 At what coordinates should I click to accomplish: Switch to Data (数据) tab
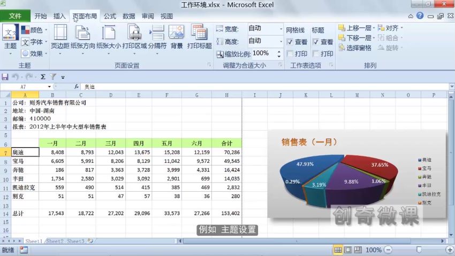click(x=129, y=16)
